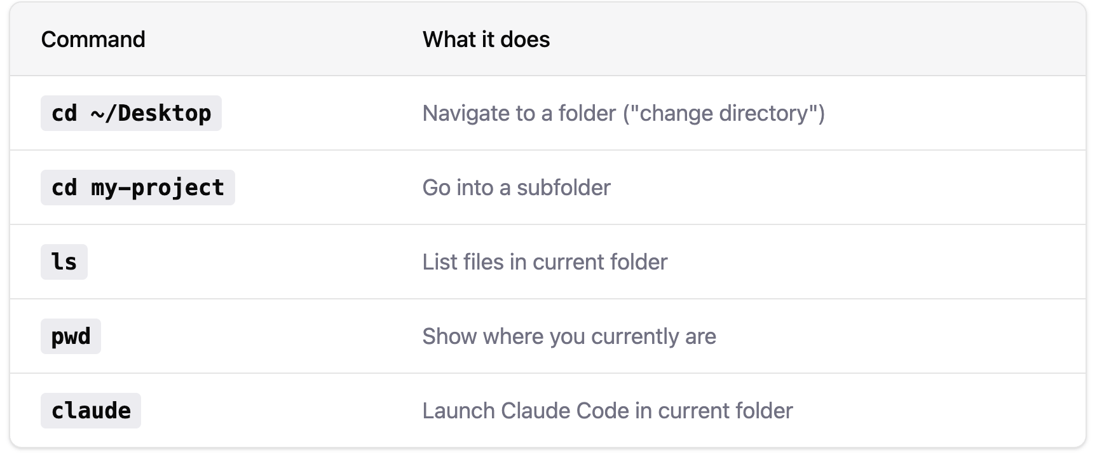Click the "List files in current folder" text
Viewport: 1097px width, 459px height.
[x=545, y=262]
